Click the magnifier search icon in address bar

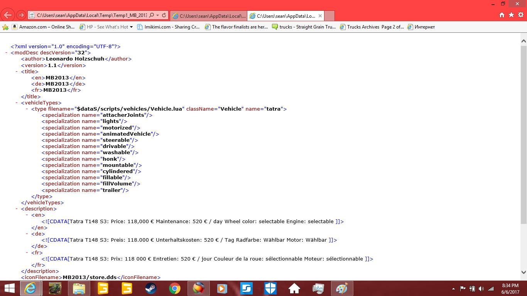tap(152, 15)
